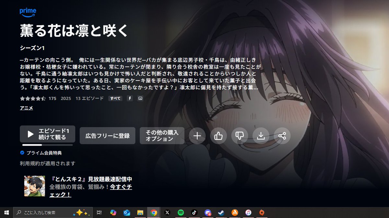Viewport: 389px width, 218px height.
Task: Click the 広告フリーに登録 button
Action: 108,136
